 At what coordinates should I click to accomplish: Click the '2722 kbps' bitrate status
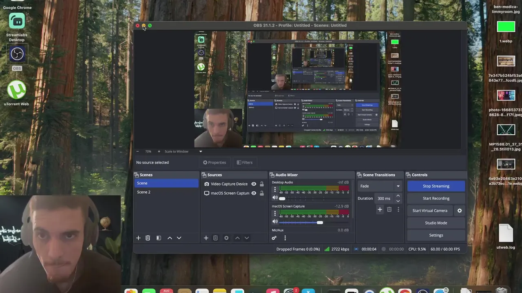[337, 249]
